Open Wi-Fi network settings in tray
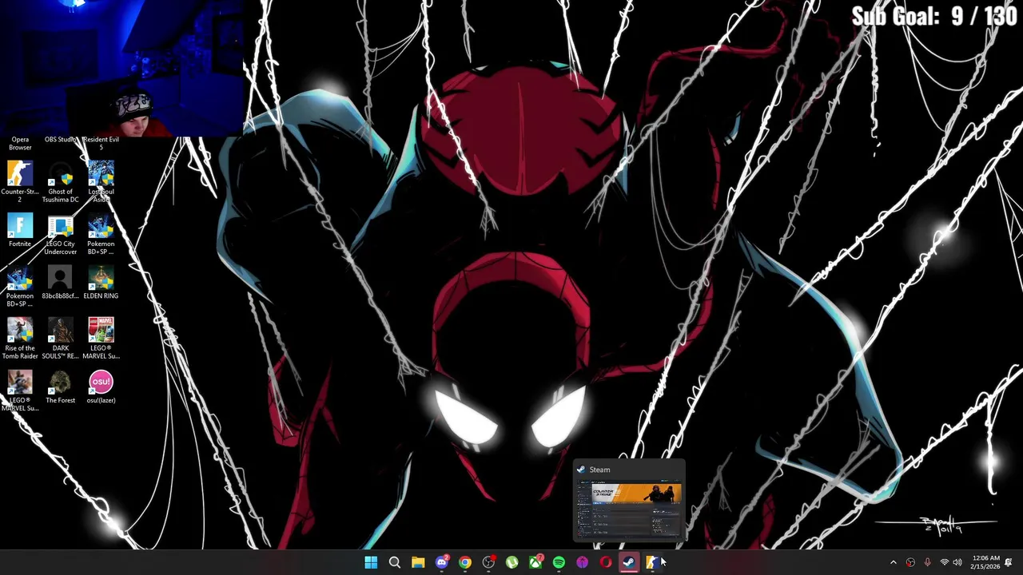 [x=945, y=562]
